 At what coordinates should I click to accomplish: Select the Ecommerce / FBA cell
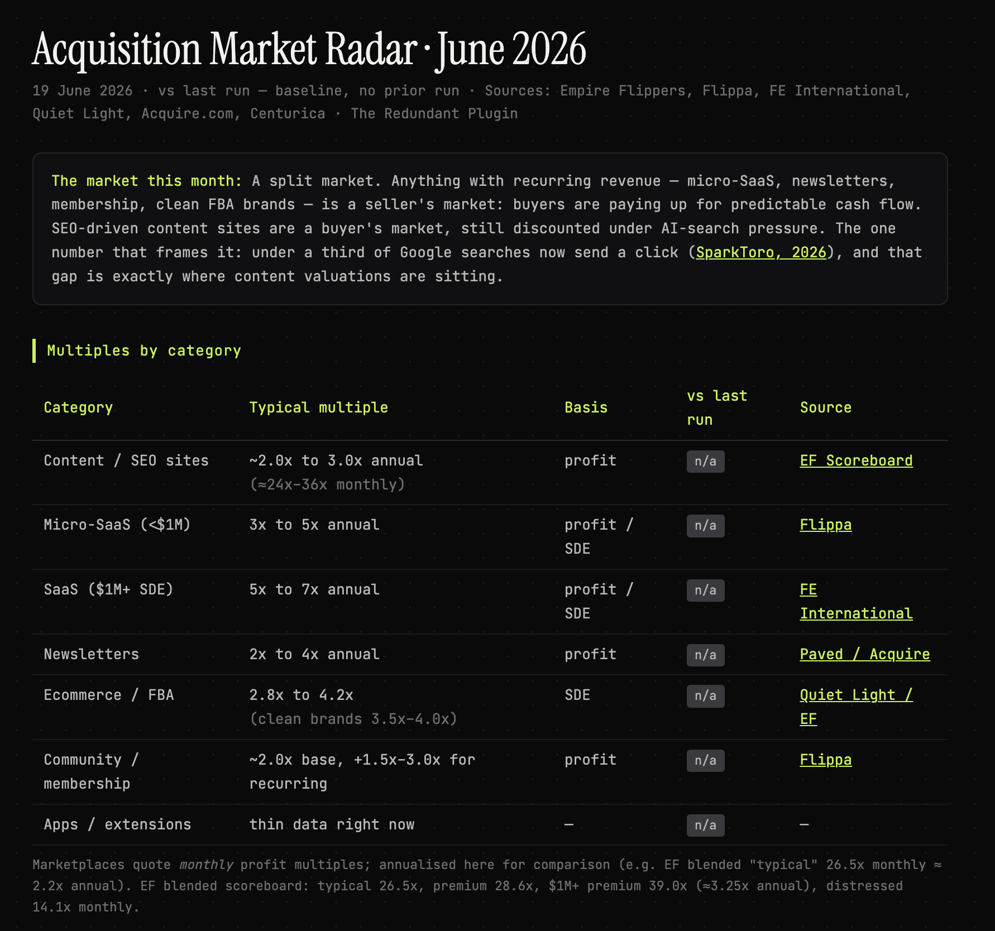109,695
